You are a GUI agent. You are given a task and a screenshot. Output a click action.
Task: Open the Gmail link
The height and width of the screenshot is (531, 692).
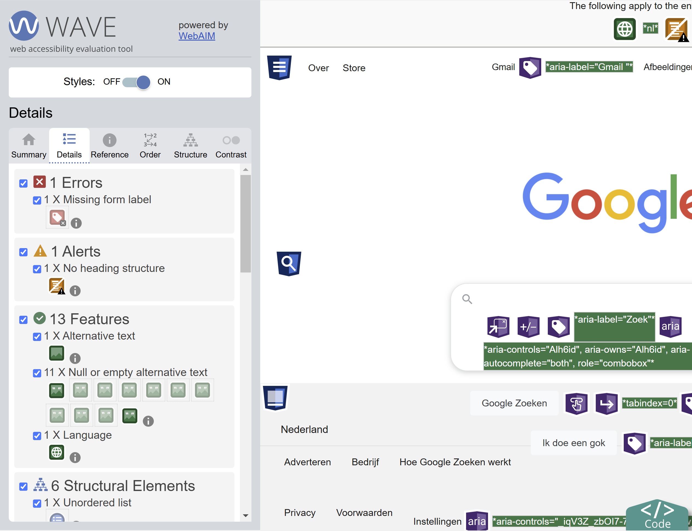point(503,67)
